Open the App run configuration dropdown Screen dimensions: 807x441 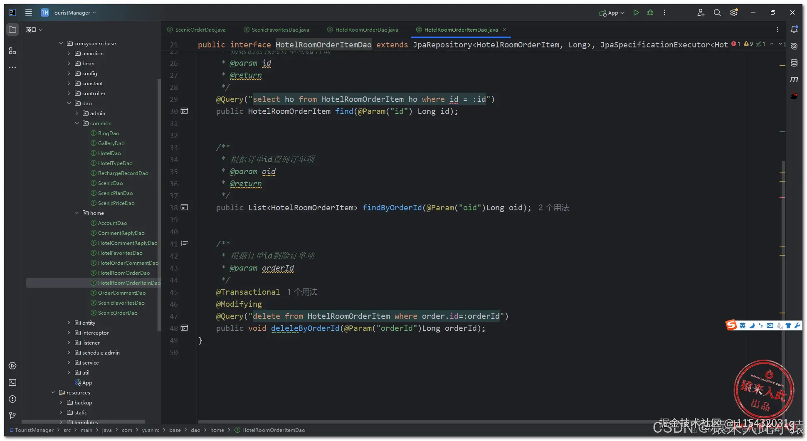[x=612, y=13]
